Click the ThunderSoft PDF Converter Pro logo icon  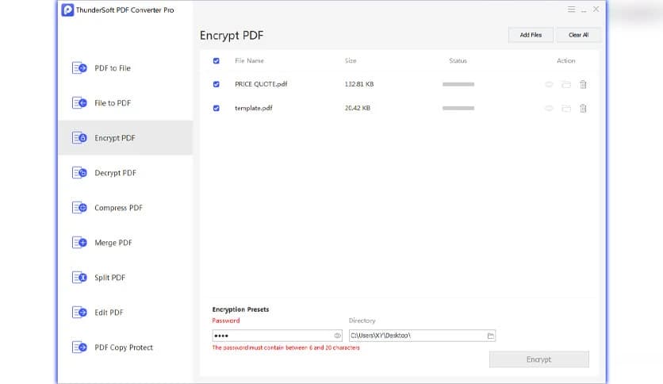pos(67,10)
